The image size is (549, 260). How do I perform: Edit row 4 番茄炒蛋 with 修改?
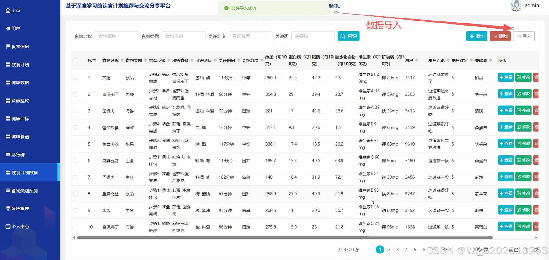(523, 127)
